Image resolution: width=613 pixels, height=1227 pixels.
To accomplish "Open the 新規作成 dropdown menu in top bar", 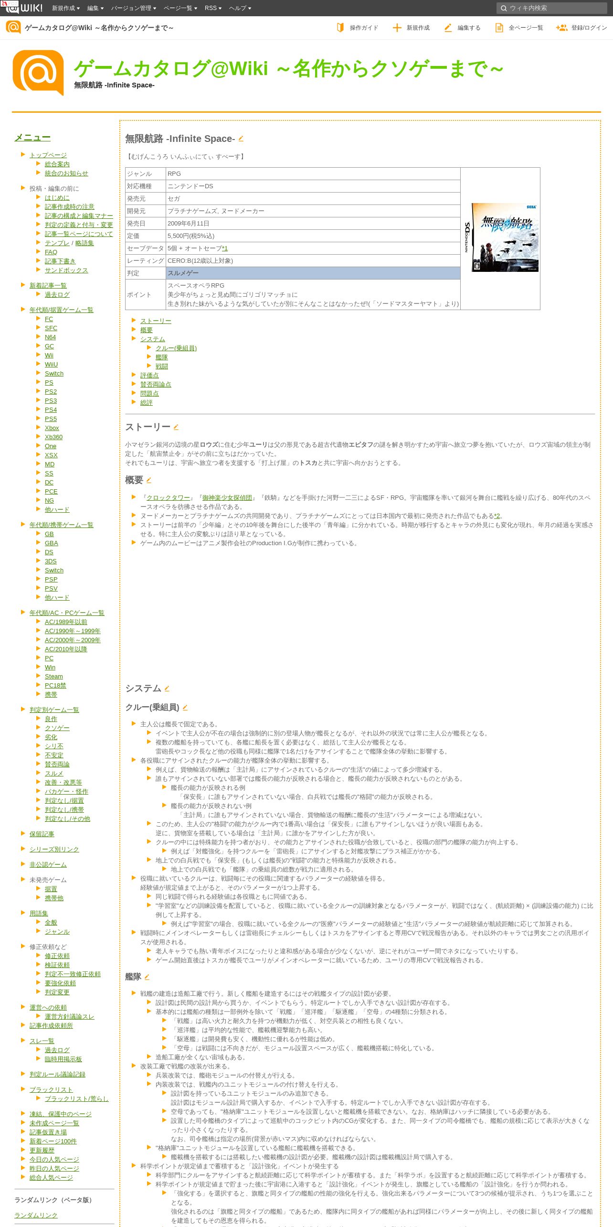I will pyautogui.click(x=66, y=8).
